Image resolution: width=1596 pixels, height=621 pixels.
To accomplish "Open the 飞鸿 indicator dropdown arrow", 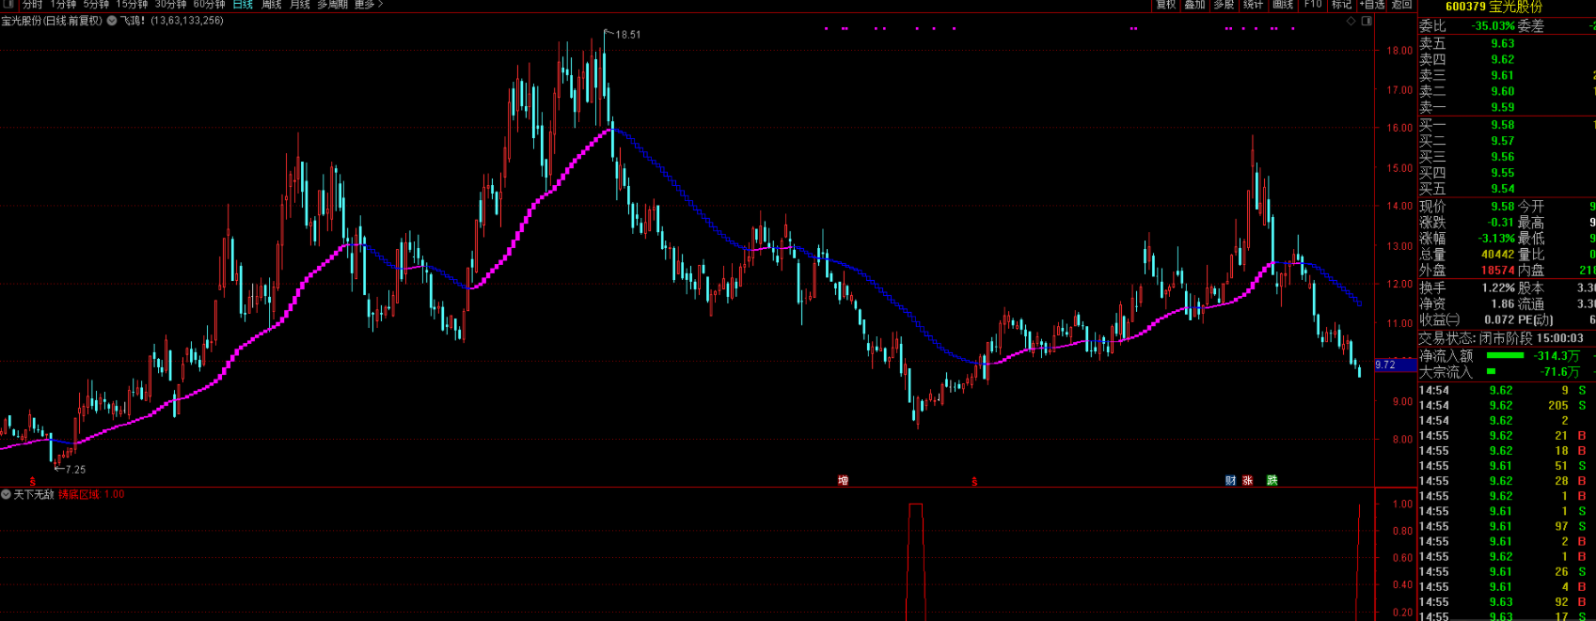I will click(x=113, y=21).
